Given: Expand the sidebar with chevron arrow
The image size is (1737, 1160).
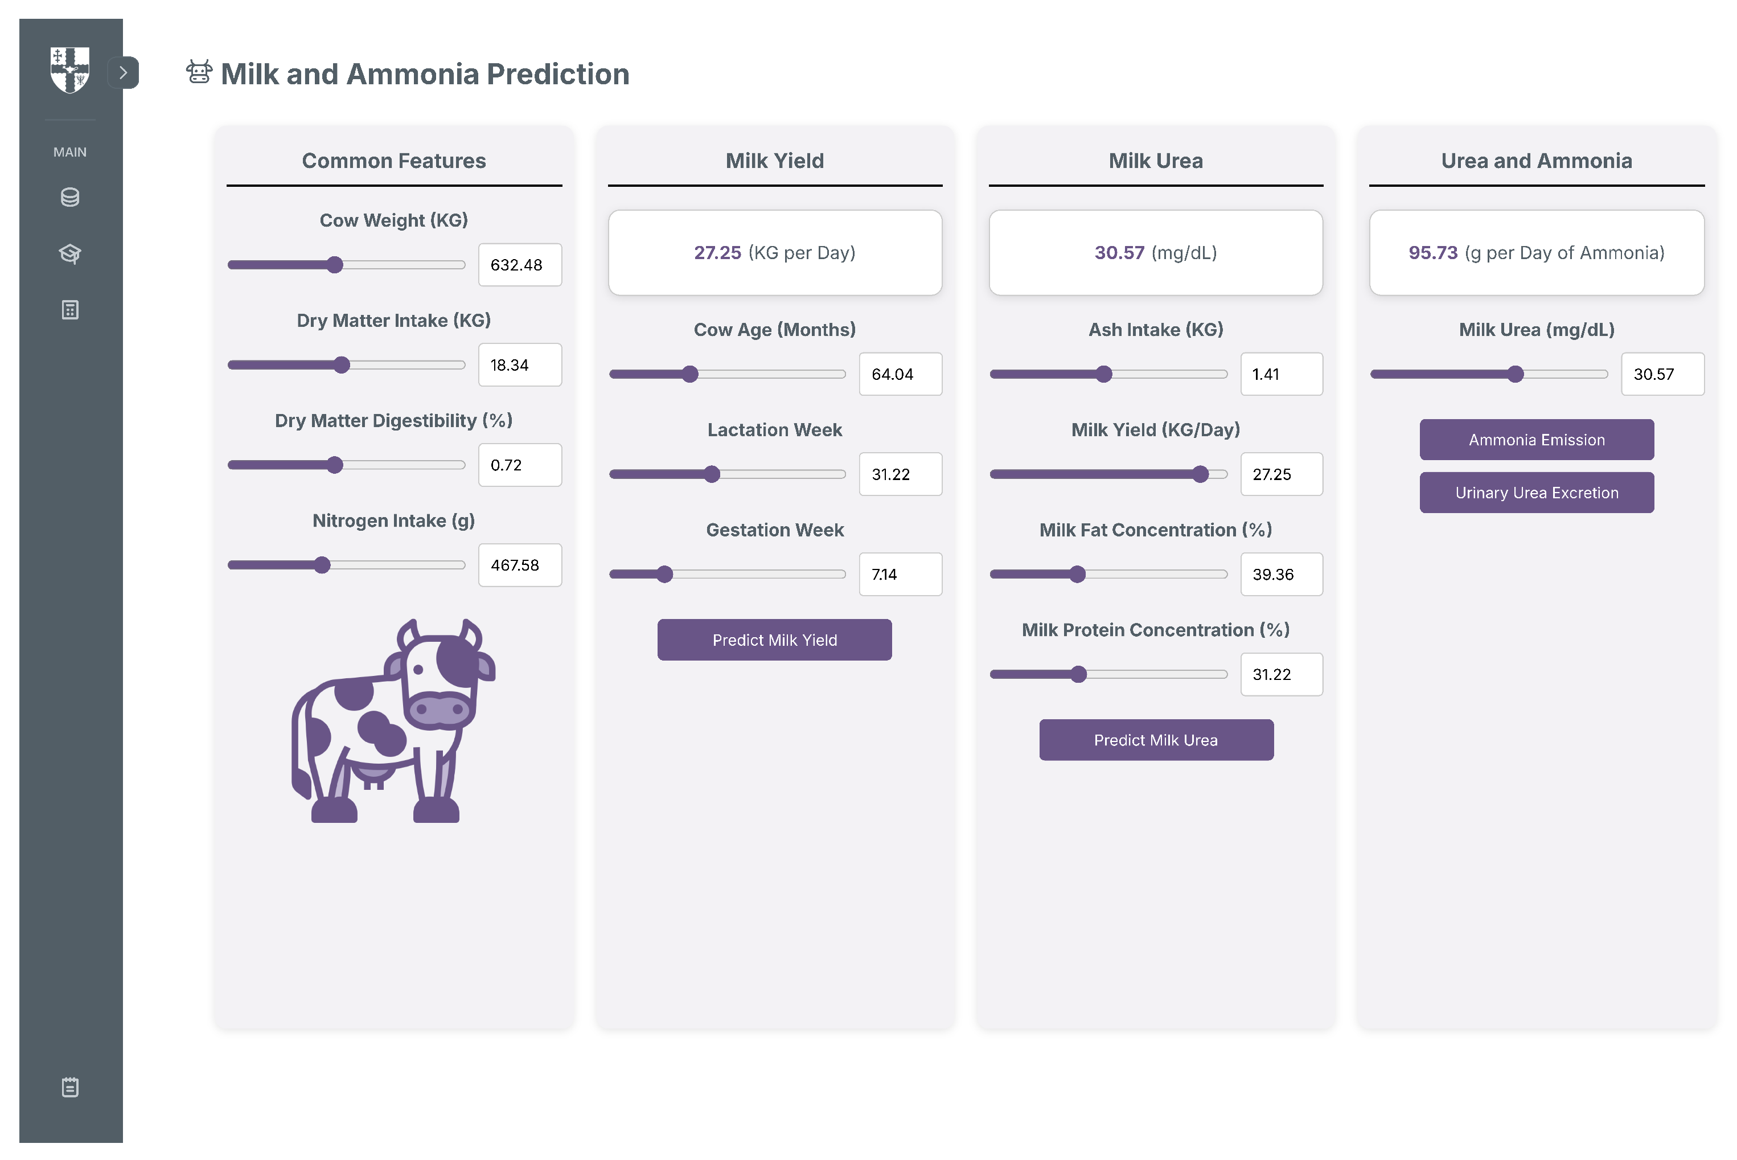Looking at the screenshot, I should tap(124, 72).
